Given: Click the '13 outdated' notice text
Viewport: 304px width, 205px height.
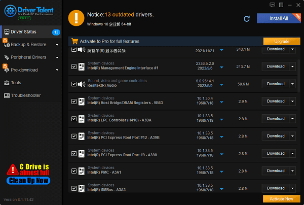Looking at the screenshot, I should pyautogui.click(x=120, y=15).
